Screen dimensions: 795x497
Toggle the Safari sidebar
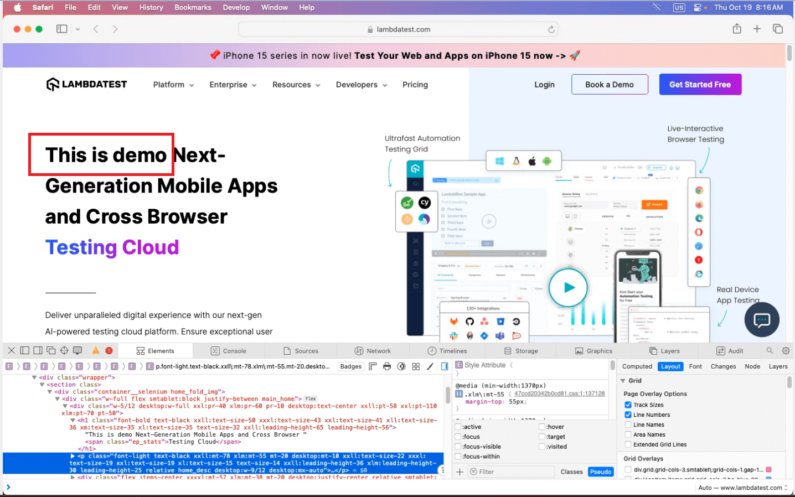(x=62, y=29)
